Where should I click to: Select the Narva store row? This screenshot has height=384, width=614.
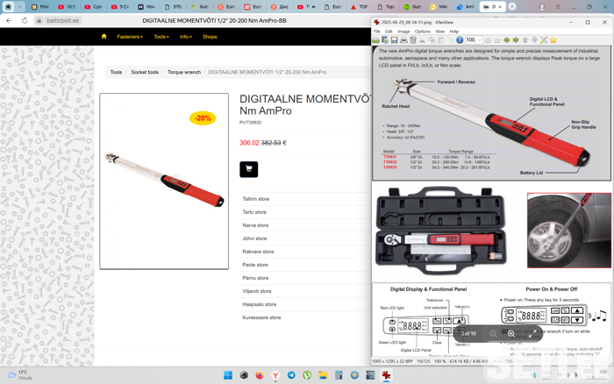[x=305, y=225]
